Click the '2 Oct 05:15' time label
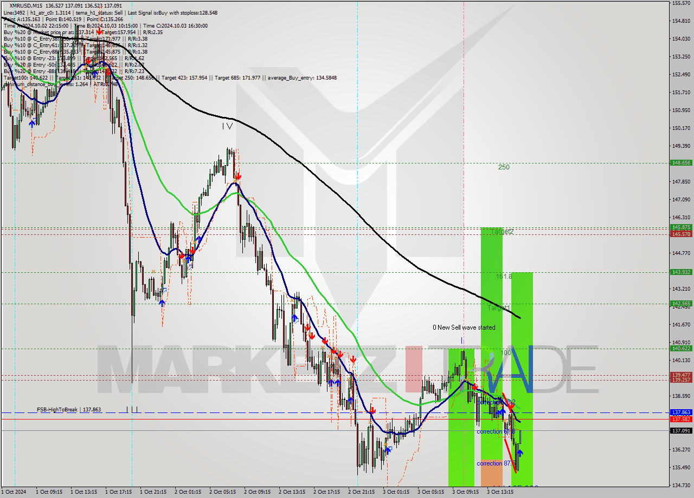This screenshot has width=694, height=498. (x=223, y=492)
